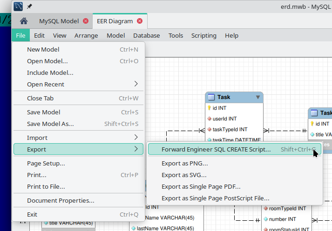Click Save Model As menu entry
This screenshot has width=332, height=231.
[x=50, y=124]
